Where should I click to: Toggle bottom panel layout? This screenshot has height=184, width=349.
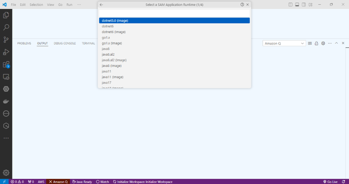pos(297,5)
